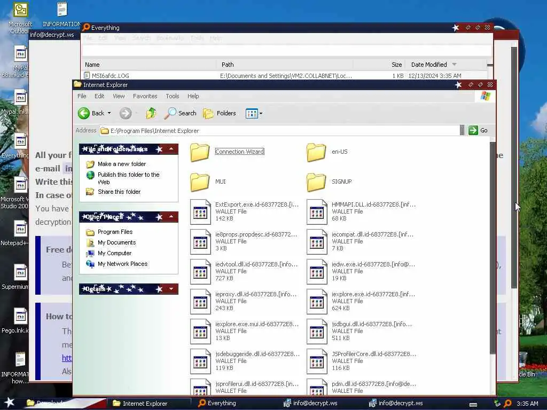Select the Connection Wizard folder
This screenshot has height=410, width=547.
click(x=228, y=152)
